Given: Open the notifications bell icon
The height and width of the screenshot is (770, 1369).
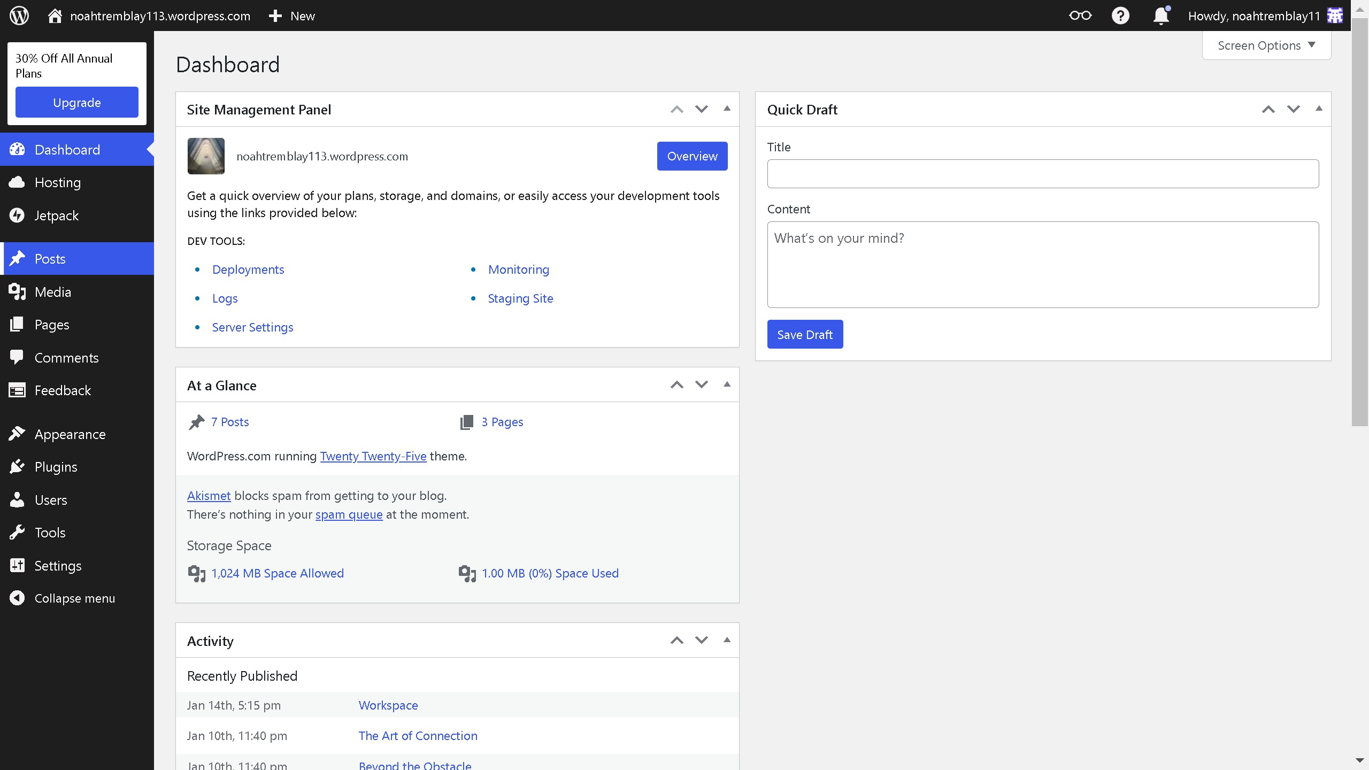Looking at the screenshot, I should click(1160, 15).
